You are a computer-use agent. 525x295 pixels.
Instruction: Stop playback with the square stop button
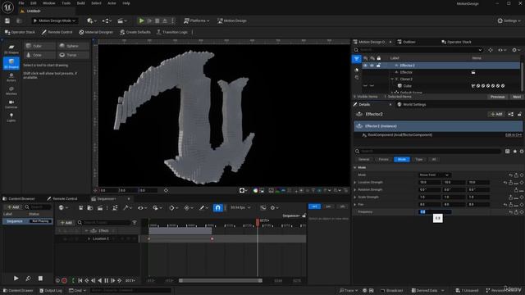[40, 279]
